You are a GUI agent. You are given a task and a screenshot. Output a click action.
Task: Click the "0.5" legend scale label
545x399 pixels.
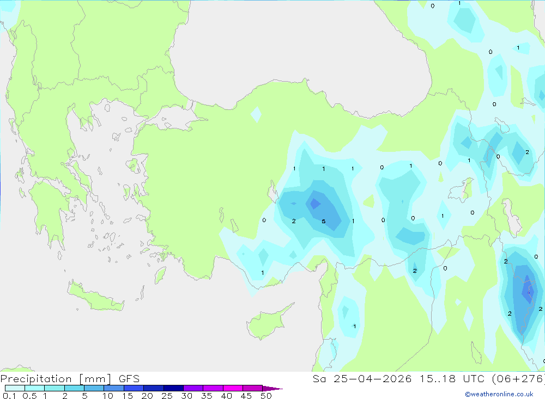click(29, 396)
